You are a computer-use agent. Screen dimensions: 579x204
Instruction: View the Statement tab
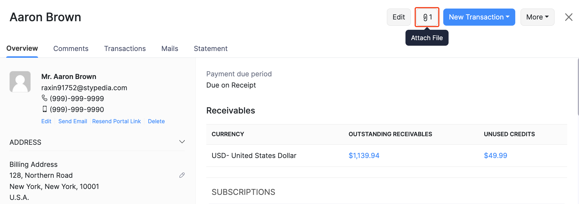210,49
